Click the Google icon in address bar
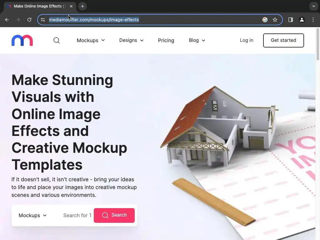 click(x=265, y=20)
